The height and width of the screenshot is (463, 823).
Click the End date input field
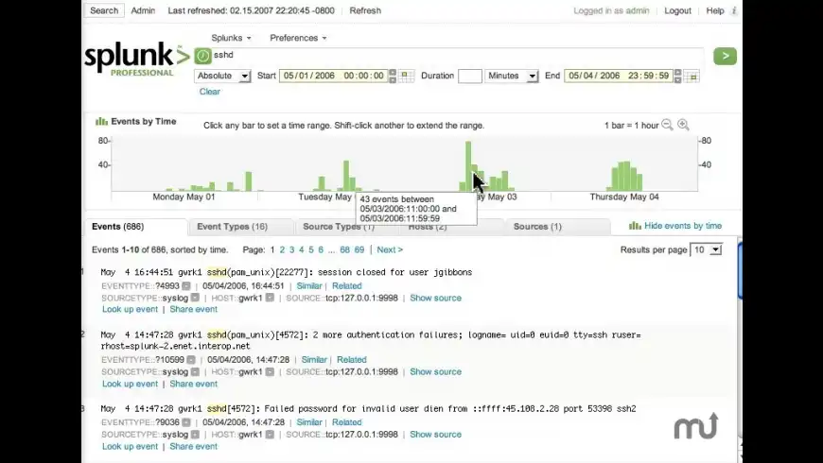coord(619,76)
